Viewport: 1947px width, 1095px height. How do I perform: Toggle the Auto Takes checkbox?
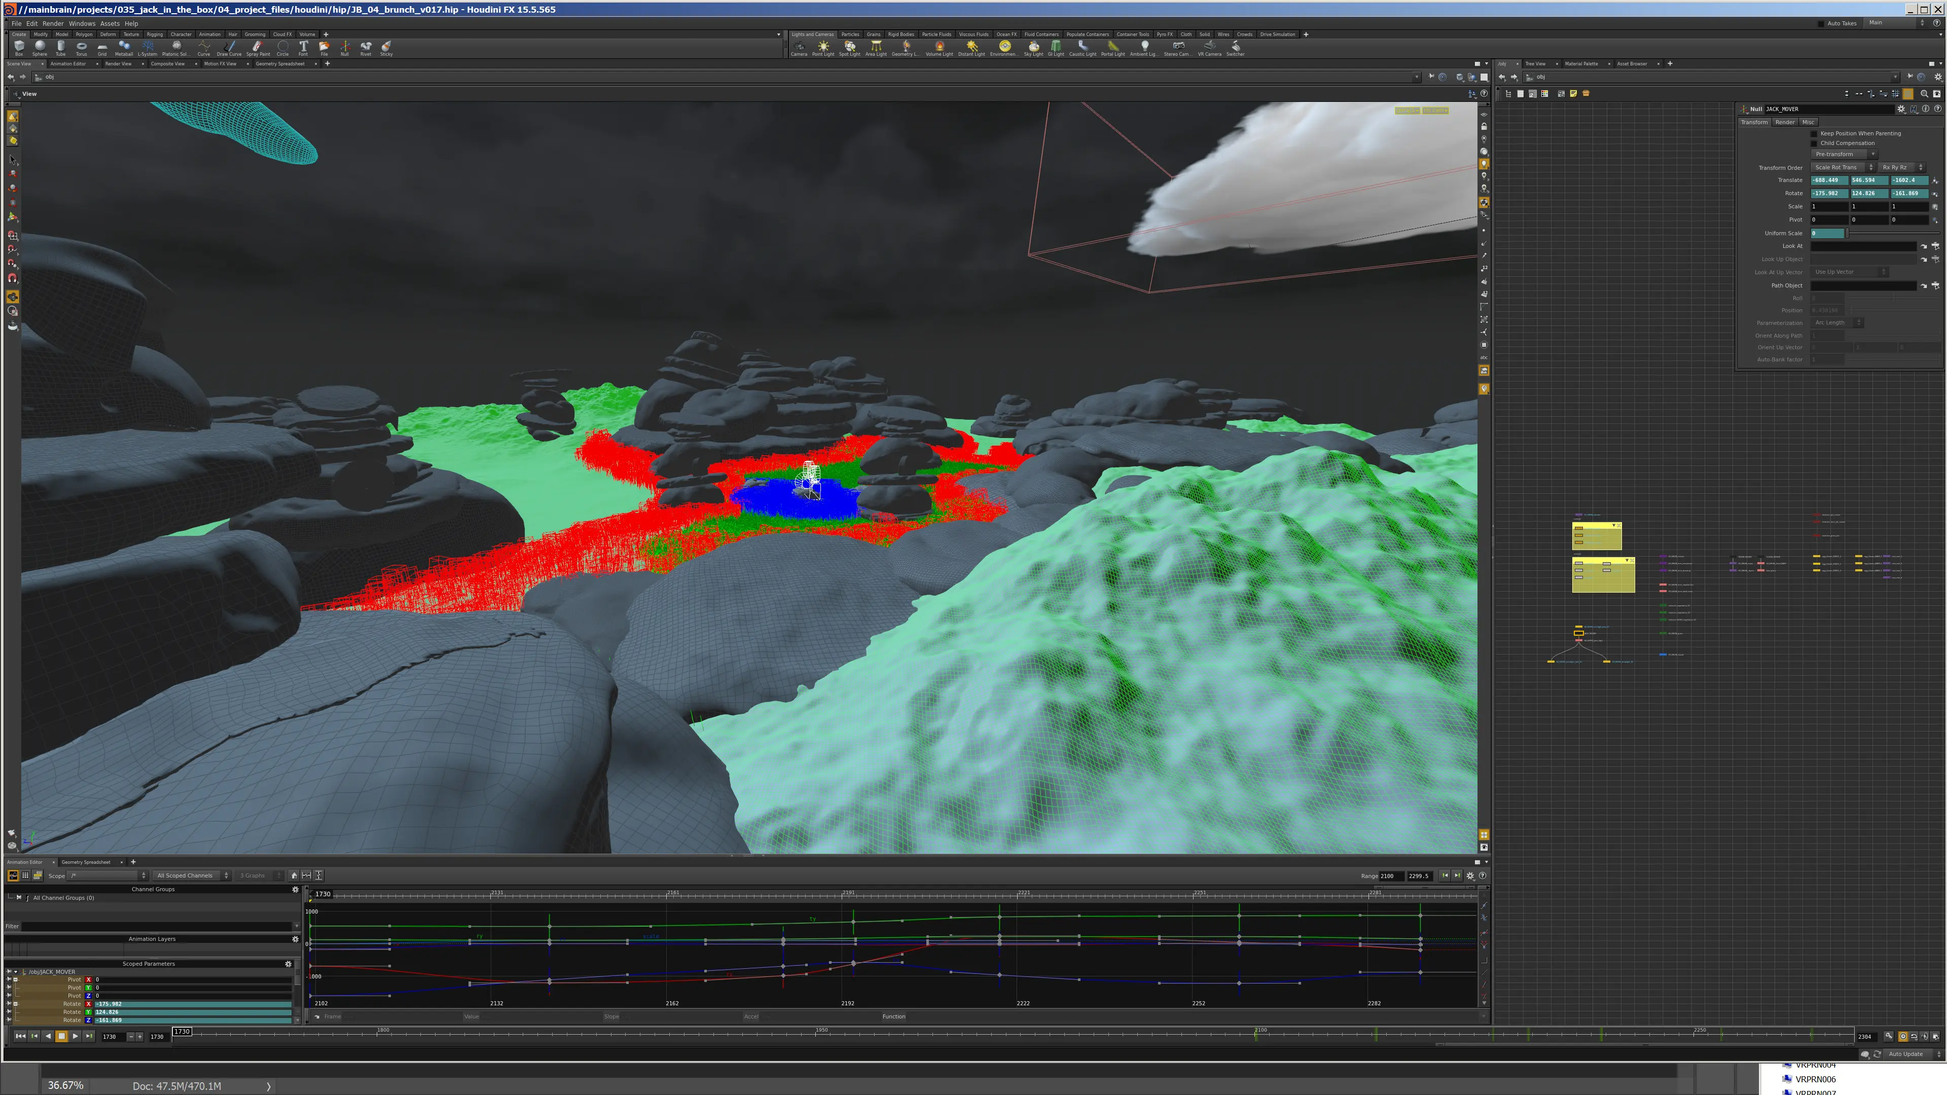tap(1821, 23)
